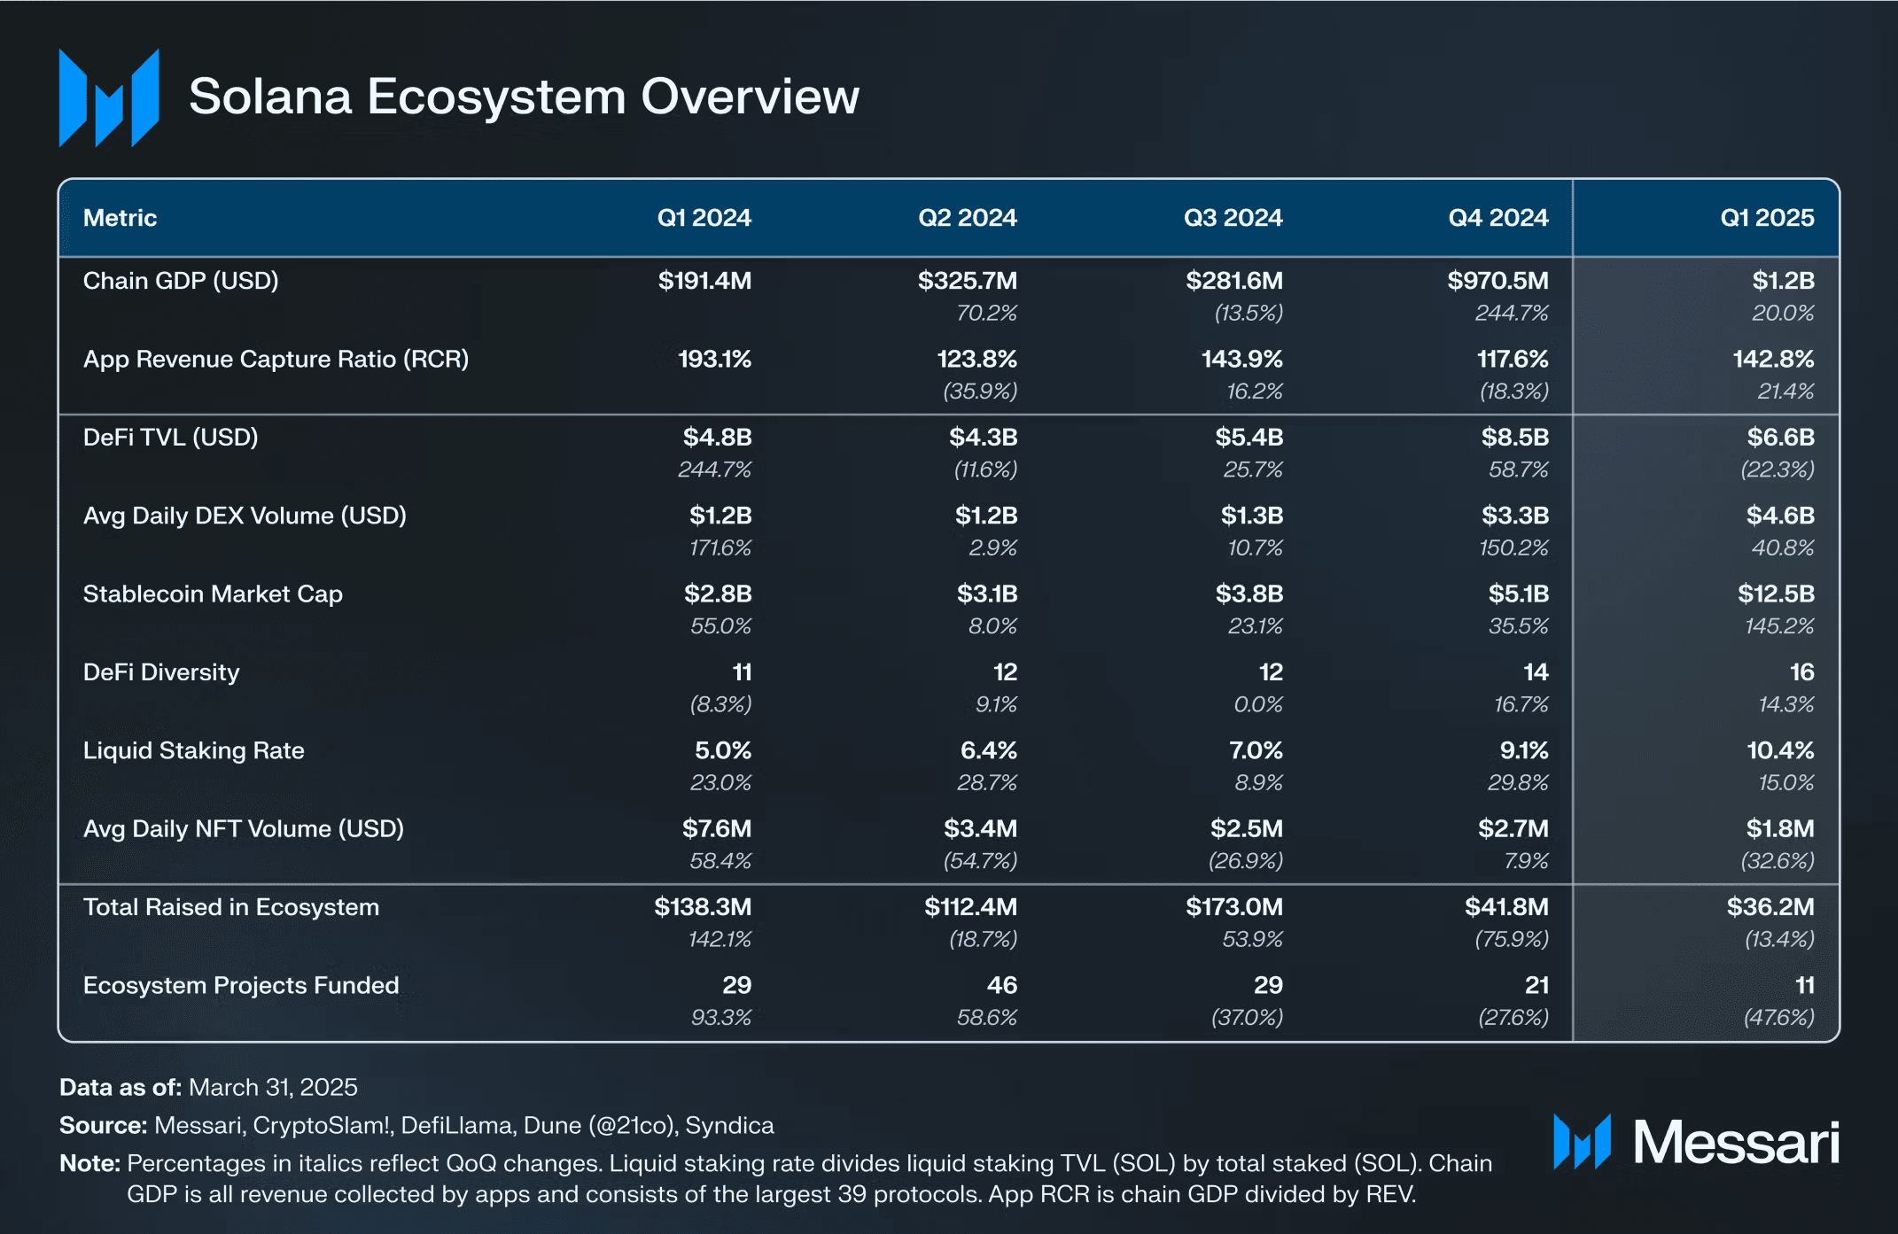1898x1234 pixels.
Task: Click the Data as of March 31, 2025 text
Action: tap(209, 1087)
